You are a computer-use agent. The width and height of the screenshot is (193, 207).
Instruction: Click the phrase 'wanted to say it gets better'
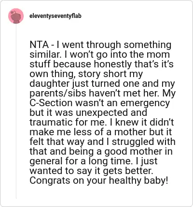pos(91,171)
